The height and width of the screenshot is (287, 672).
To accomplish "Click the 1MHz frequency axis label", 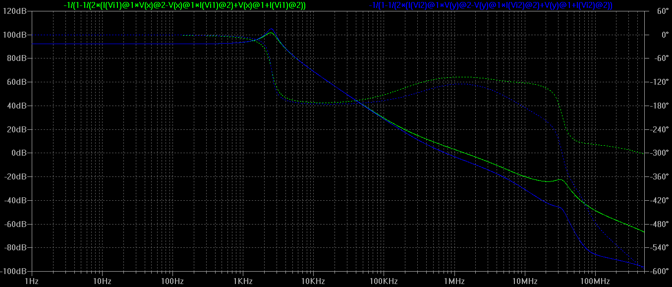I will [454, 282].
